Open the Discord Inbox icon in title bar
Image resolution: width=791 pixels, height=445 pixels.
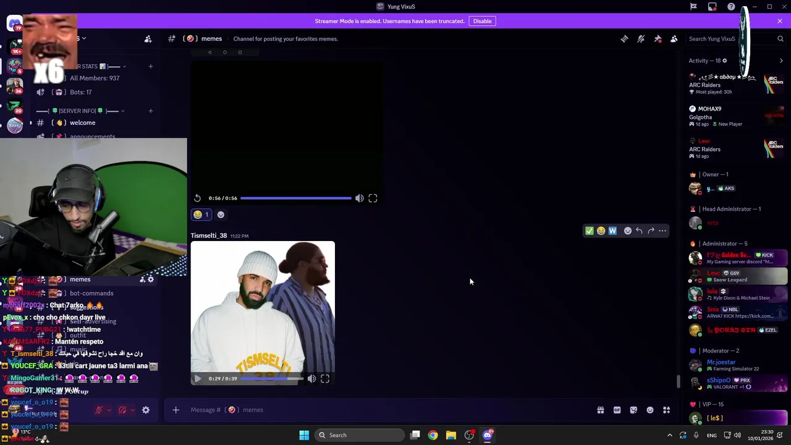click(x=713, y=7)
